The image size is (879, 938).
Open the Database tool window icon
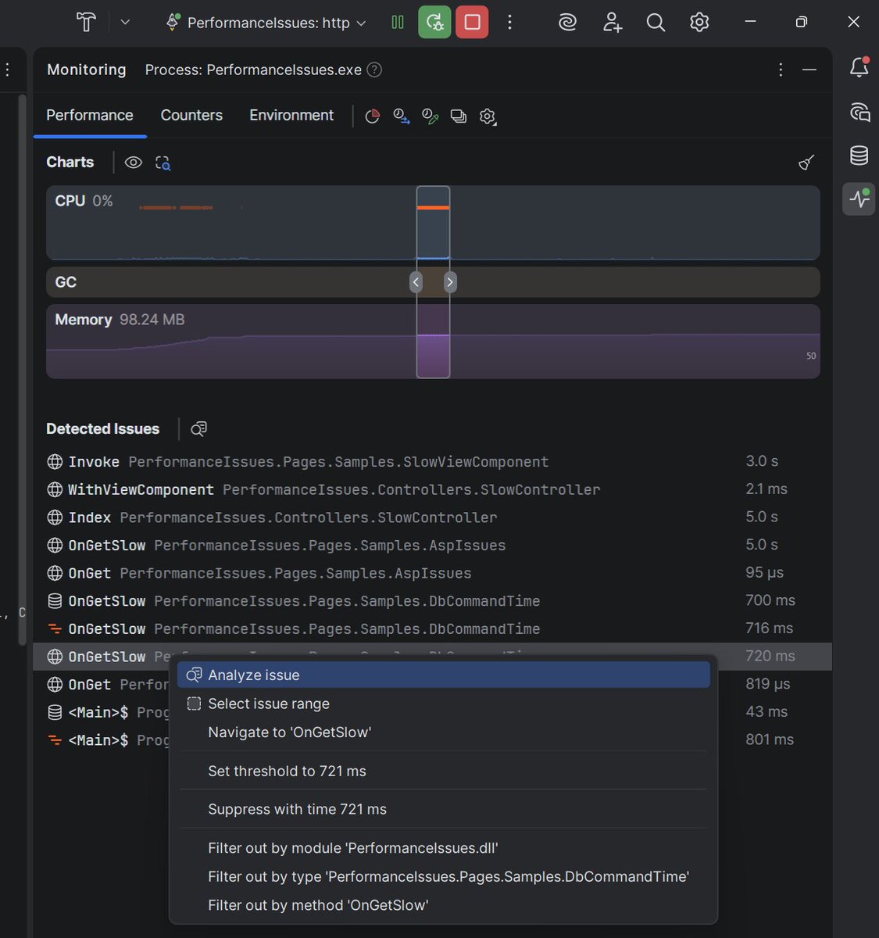859,156
